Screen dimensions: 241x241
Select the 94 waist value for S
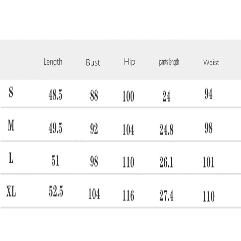coord(209,95)
